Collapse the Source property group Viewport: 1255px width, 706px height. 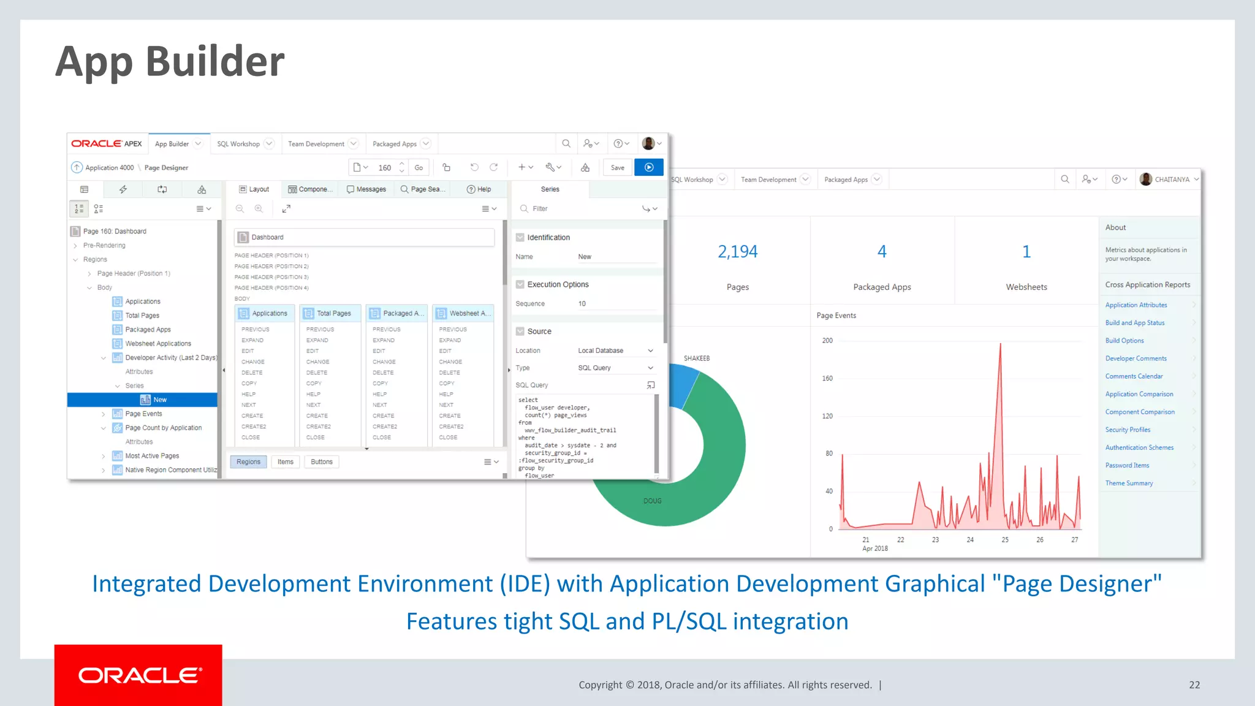[520, 331]
